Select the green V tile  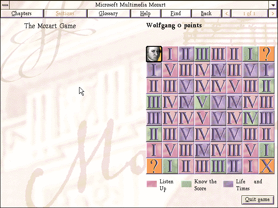[202, 102]
